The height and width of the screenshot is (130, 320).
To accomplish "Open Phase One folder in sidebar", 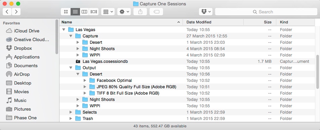I will point(21,118).
